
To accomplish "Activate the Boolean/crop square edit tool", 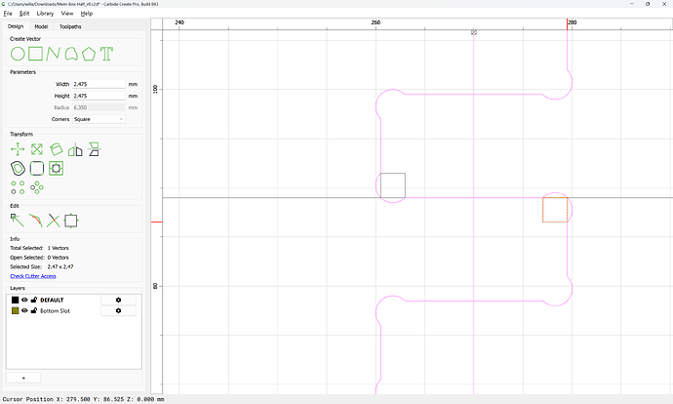I will [x=71, y=221].
